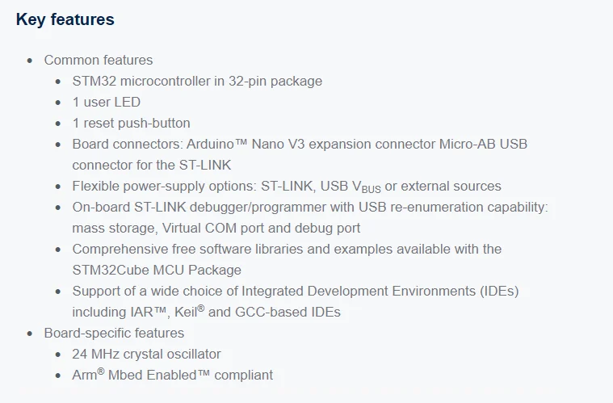Viewport: 613px width, 403px height.
Task: Click the IAR, Keil and GCC-based IDEs text
Action: point(207,312)
